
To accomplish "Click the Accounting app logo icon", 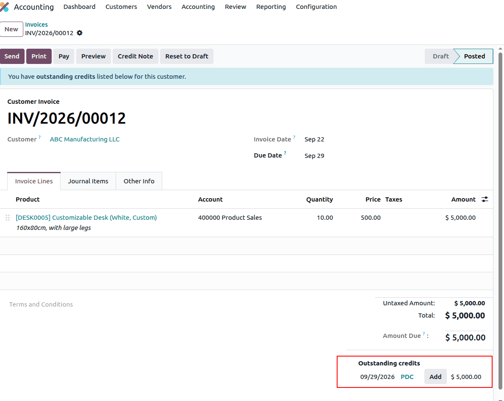I will (4, 7).
